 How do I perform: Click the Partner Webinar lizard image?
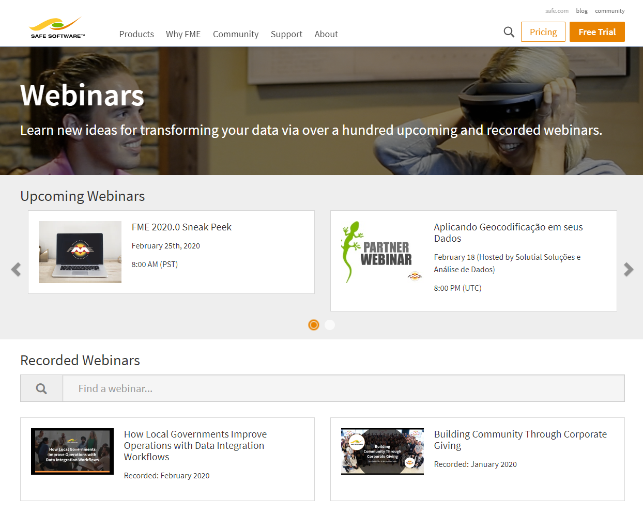click(x=382, y=252)
